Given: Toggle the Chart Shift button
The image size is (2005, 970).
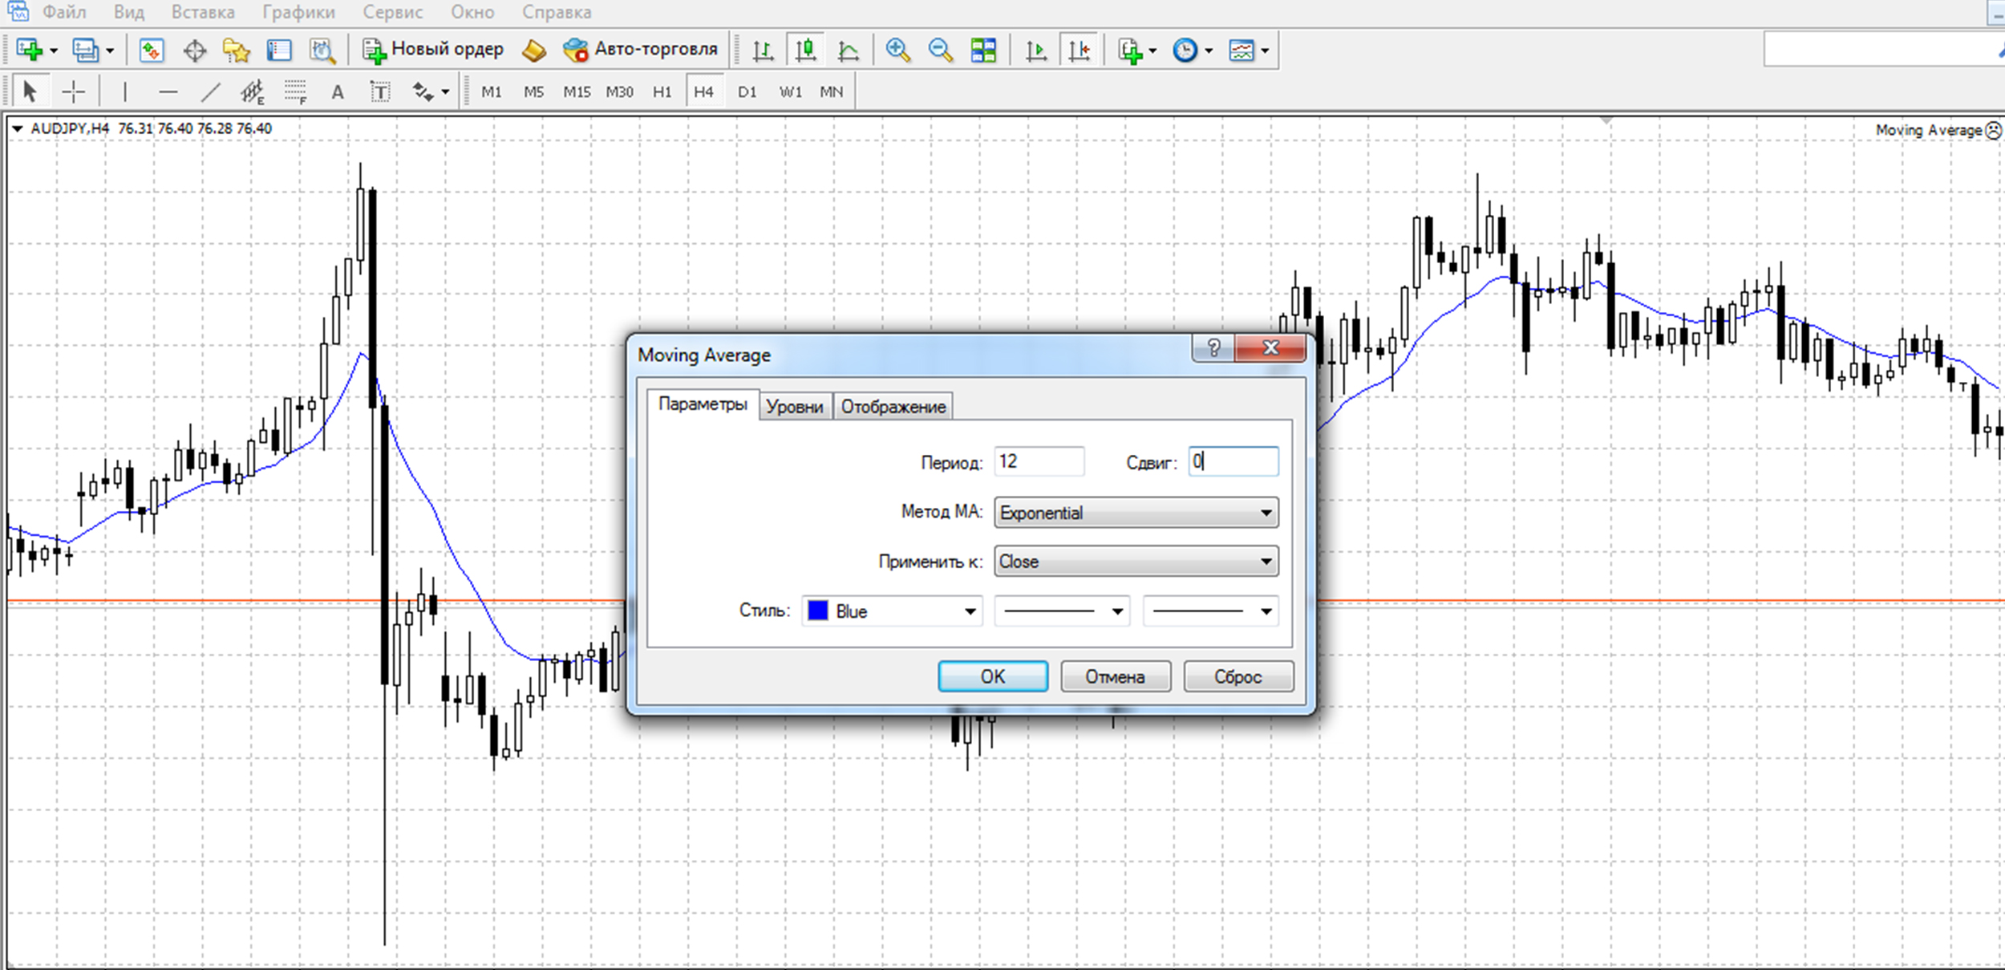Looking at the screenshot, I should click(1079, 51).
